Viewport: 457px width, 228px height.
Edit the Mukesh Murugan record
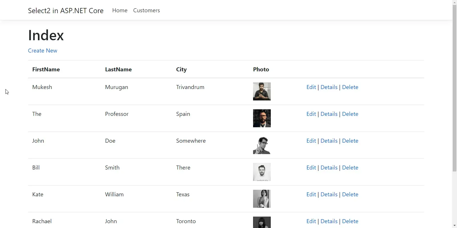point(311,87)
